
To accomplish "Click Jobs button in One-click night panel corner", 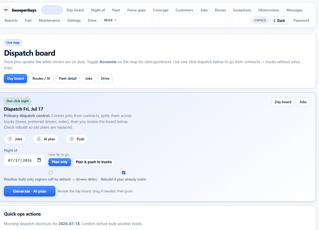I will (303, 102).
